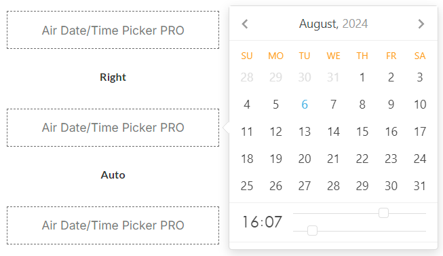The height and width of the screenshot is (256, 443).
Task: Open month view via August, 2024 title
Action: (333, 24)
